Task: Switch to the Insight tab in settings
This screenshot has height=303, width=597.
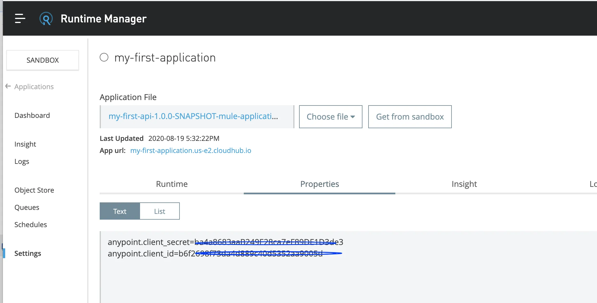Action: tap(464, 184)
